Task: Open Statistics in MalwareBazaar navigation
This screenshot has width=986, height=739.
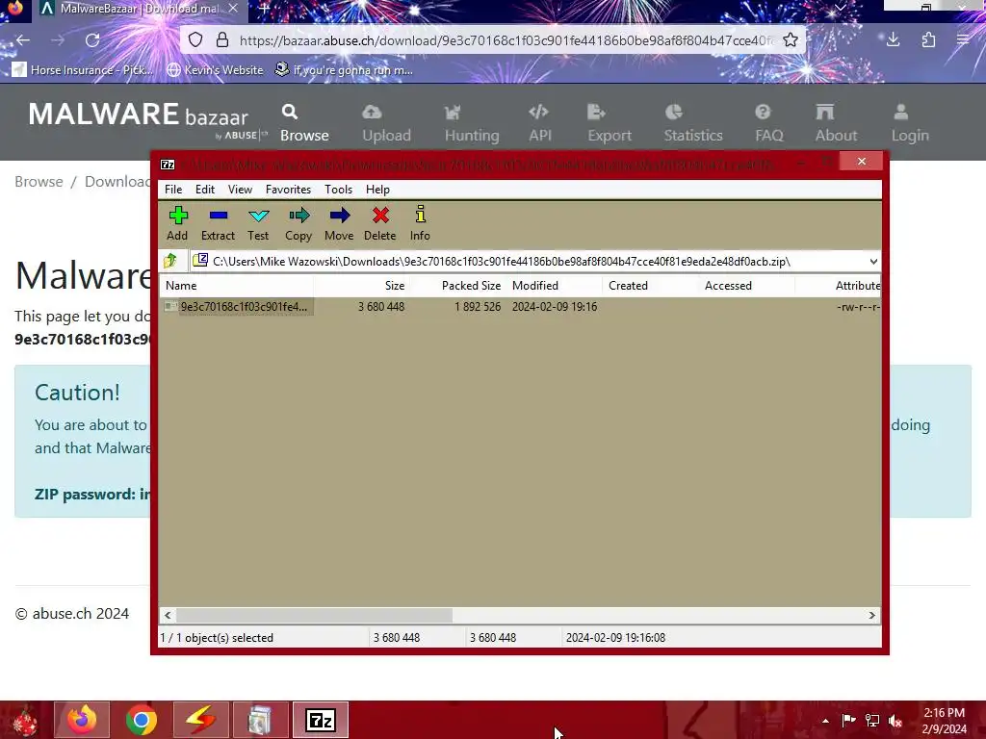Action: pos(693,123)
